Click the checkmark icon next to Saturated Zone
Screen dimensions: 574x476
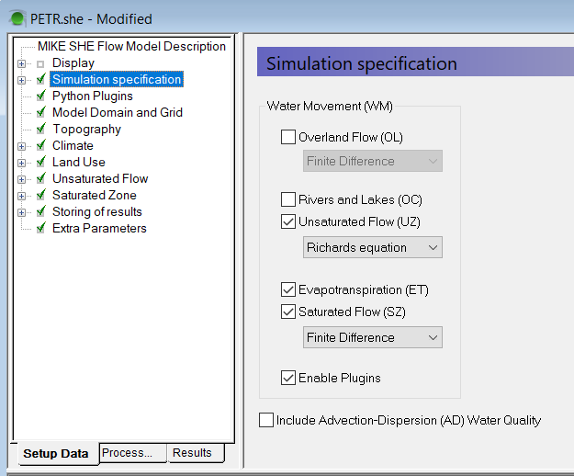(x=40, y=195)
